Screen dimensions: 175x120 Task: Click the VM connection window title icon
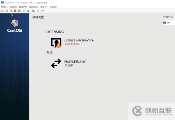point(3,3)
